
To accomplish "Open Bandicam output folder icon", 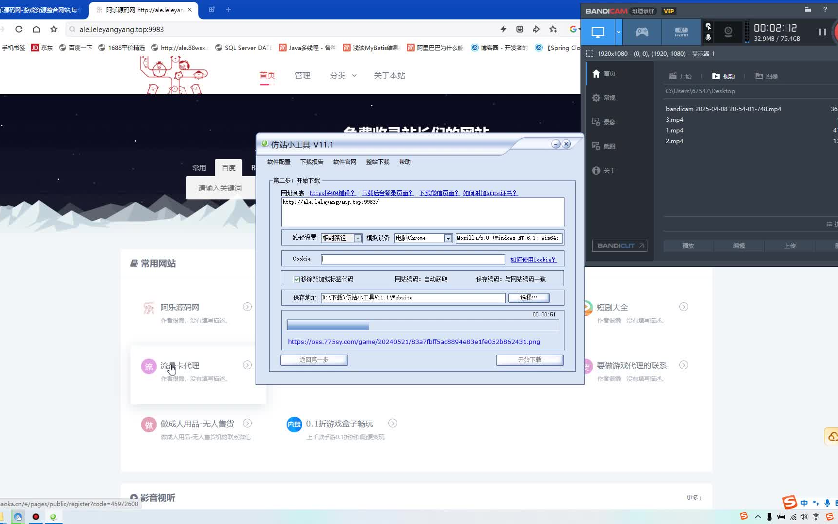I will click(x=807, y=10).
